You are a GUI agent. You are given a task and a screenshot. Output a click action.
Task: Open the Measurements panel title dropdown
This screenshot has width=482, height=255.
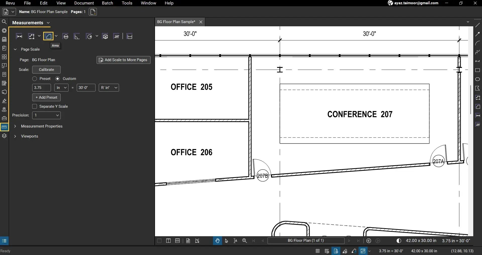(48, 23)
